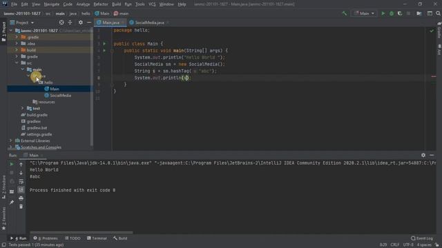Hide the Run panel with minus icon
The image size is (442, 248).
pyautogui.click(x=432, y=155)
